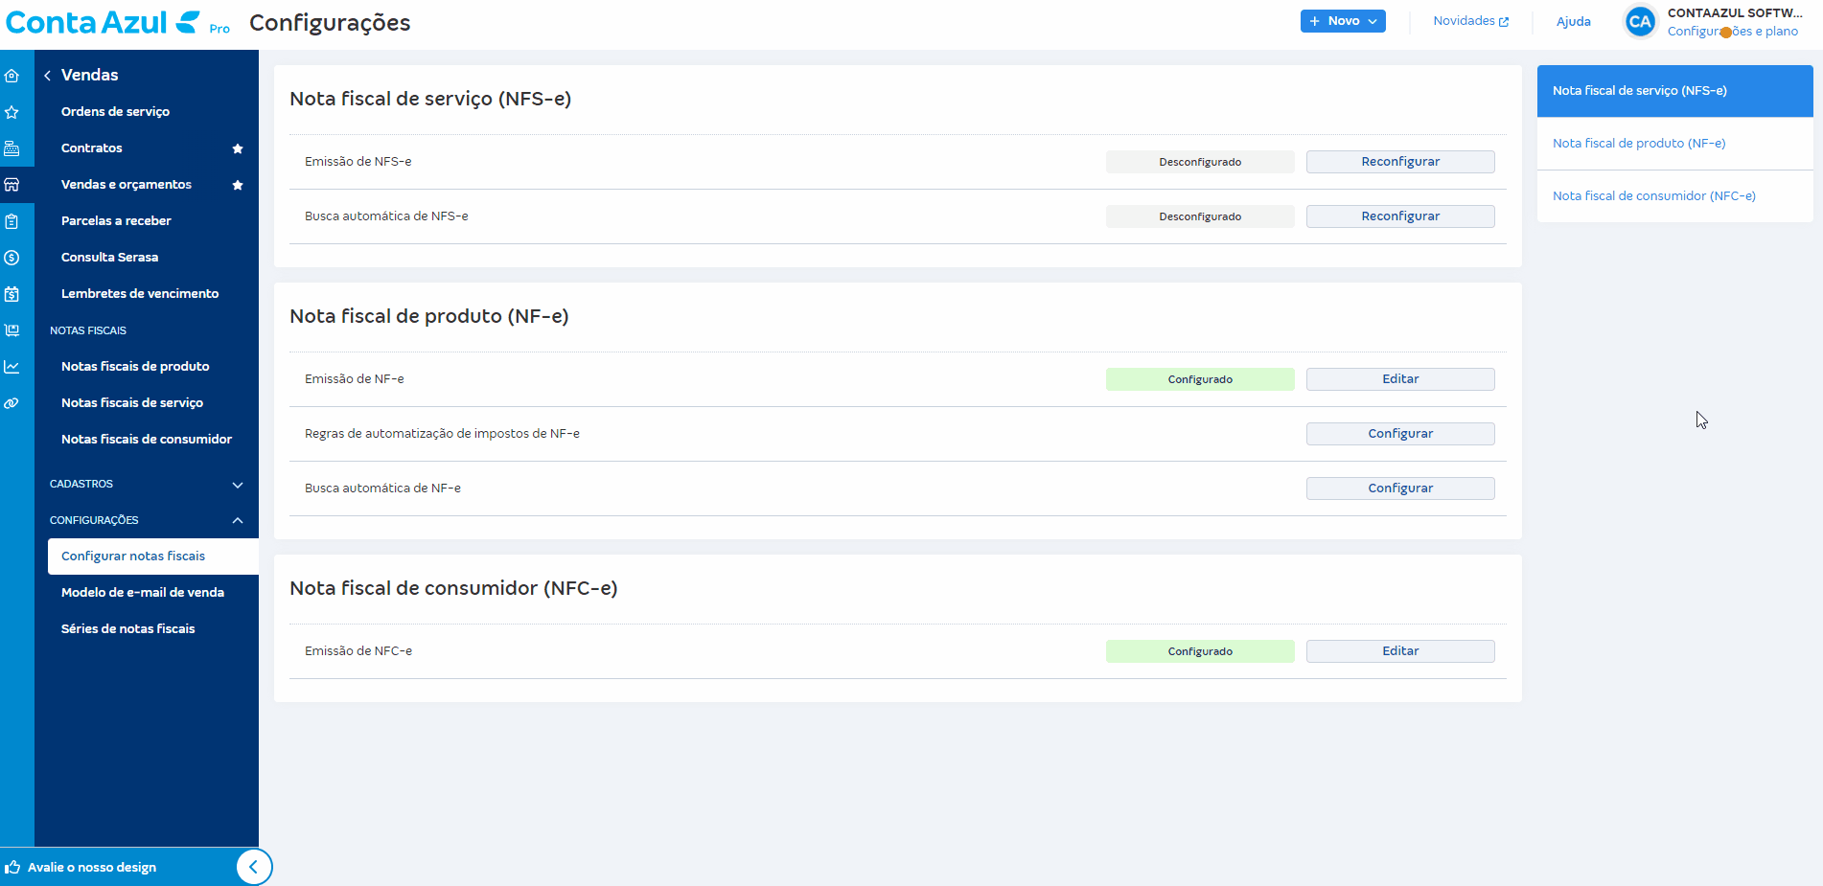
Task: Open the Novidades link
Action: 1471,21
